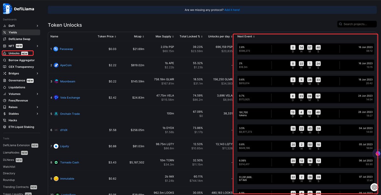Sort by Next Event column
Image resolution: width=381 pixels, height=195 pixels.
pos(246,37)
